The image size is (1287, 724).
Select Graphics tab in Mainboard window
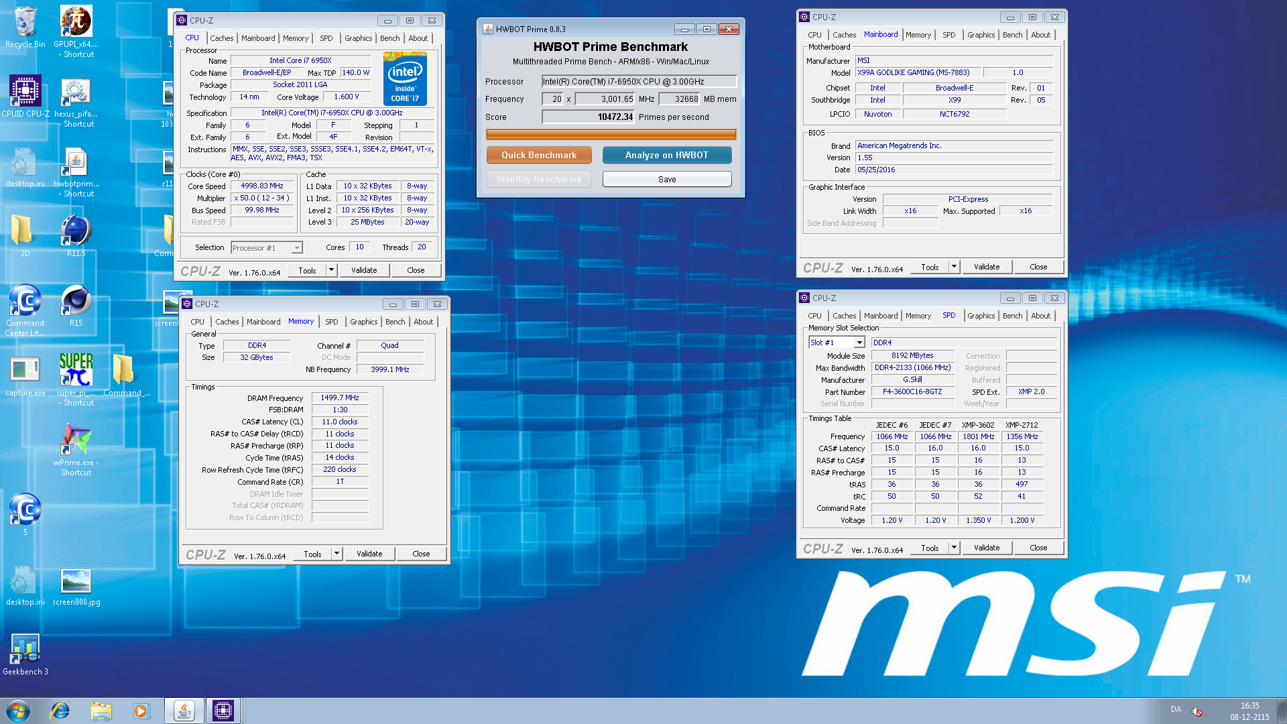pos(981,35)
